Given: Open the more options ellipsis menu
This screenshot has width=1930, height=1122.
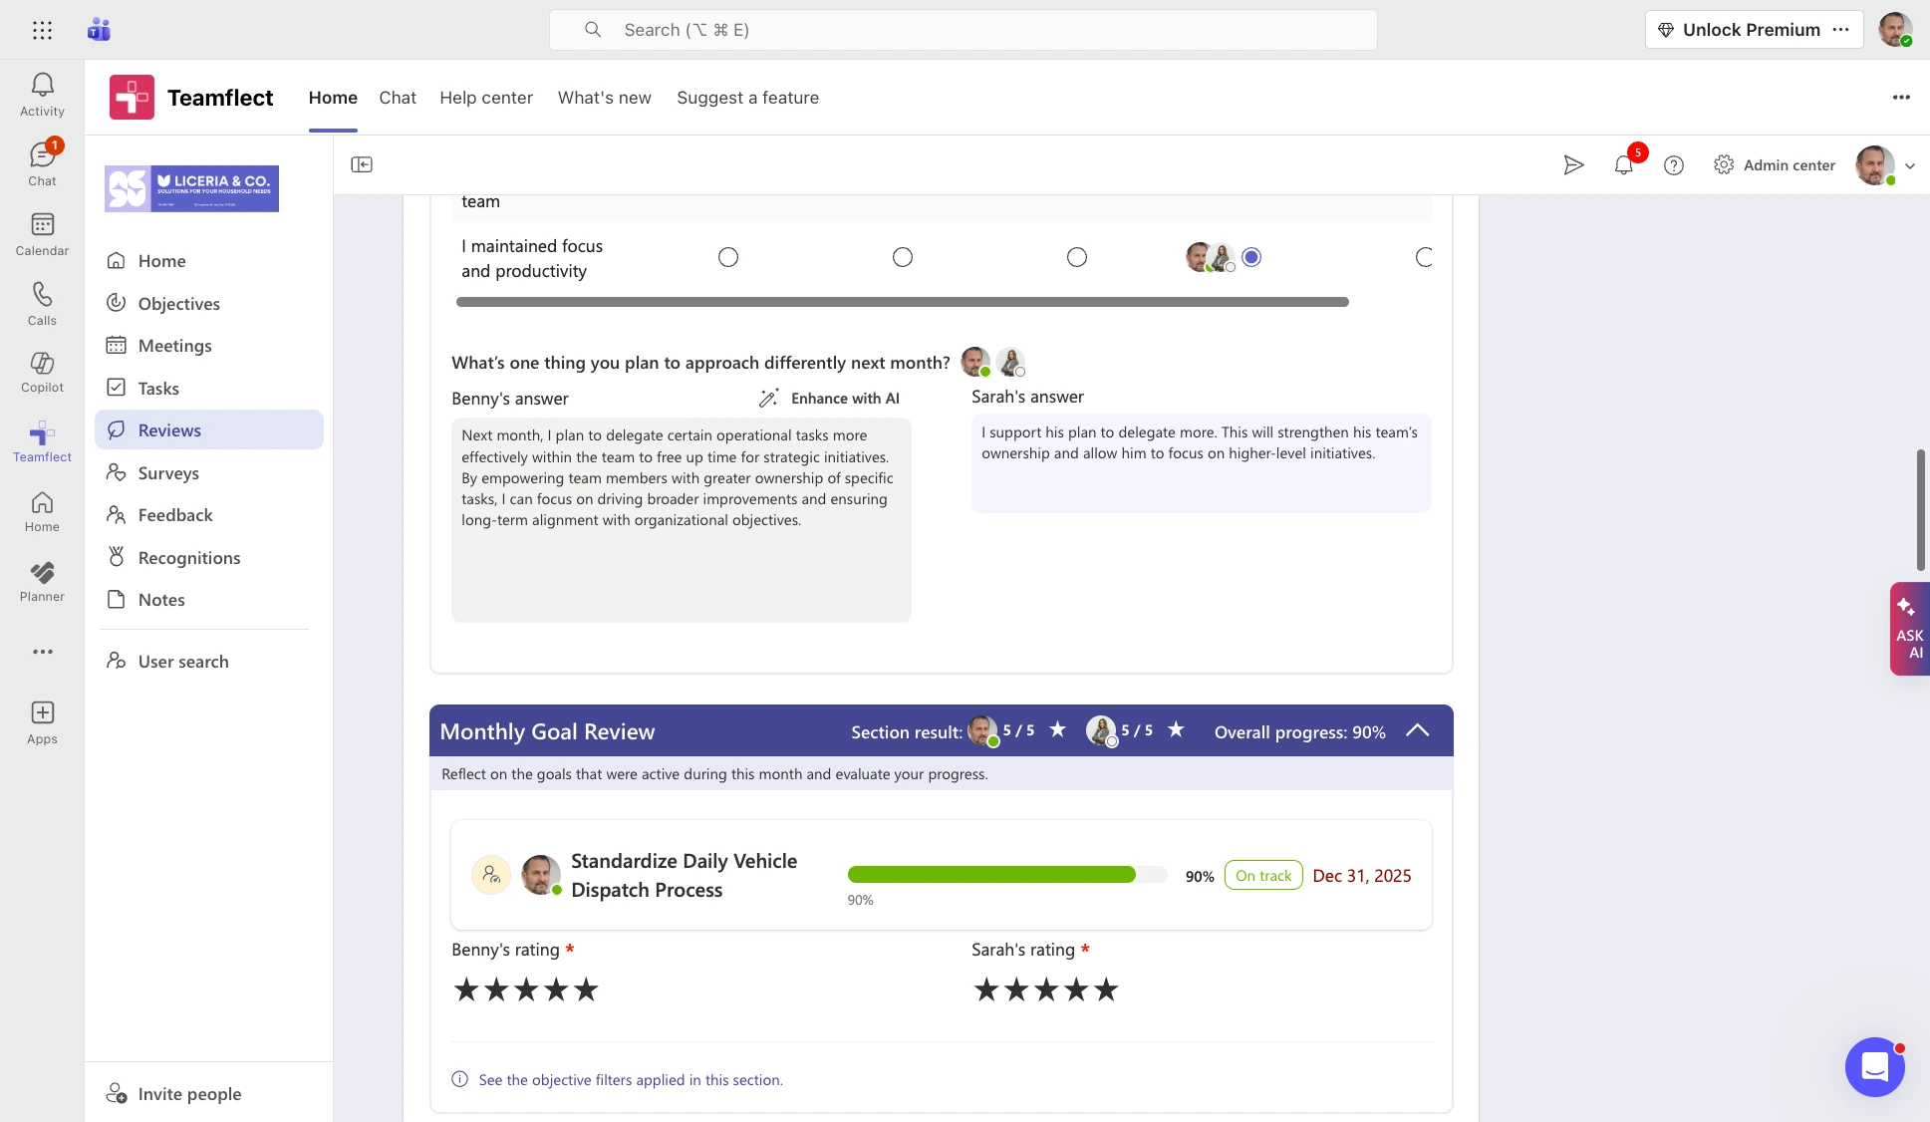Looking at the screenshot, I should [x=1900, y=97].
